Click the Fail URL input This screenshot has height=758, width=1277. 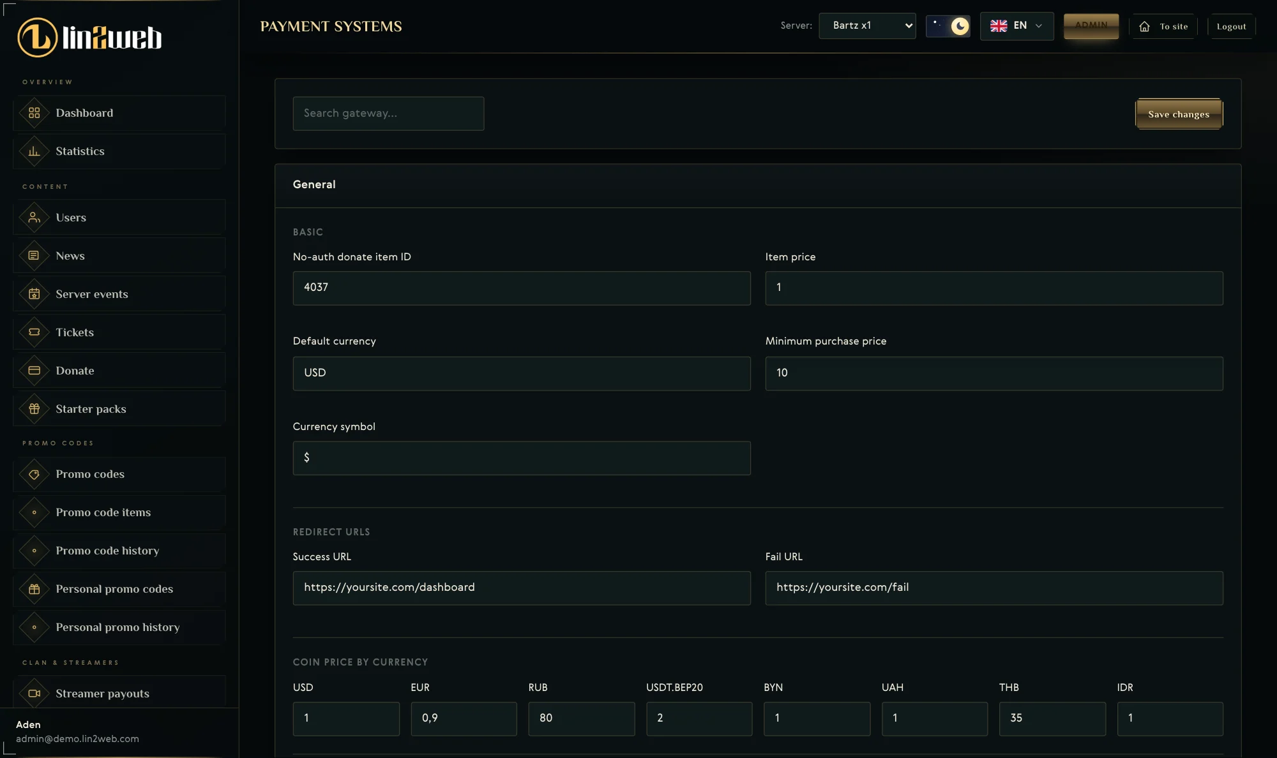(994, 588)
